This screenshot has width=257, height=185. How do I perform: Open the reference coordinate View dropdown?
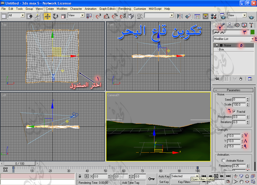(82, 15)
